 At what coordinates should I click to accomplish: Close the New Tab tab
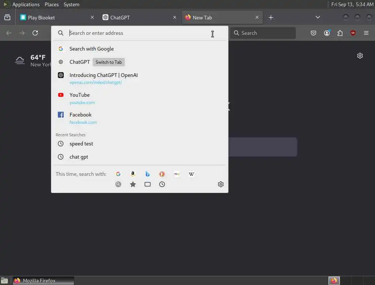click(257, 17)
